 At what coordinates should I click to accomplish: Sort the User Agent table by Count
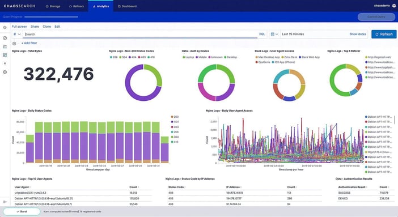134,187
